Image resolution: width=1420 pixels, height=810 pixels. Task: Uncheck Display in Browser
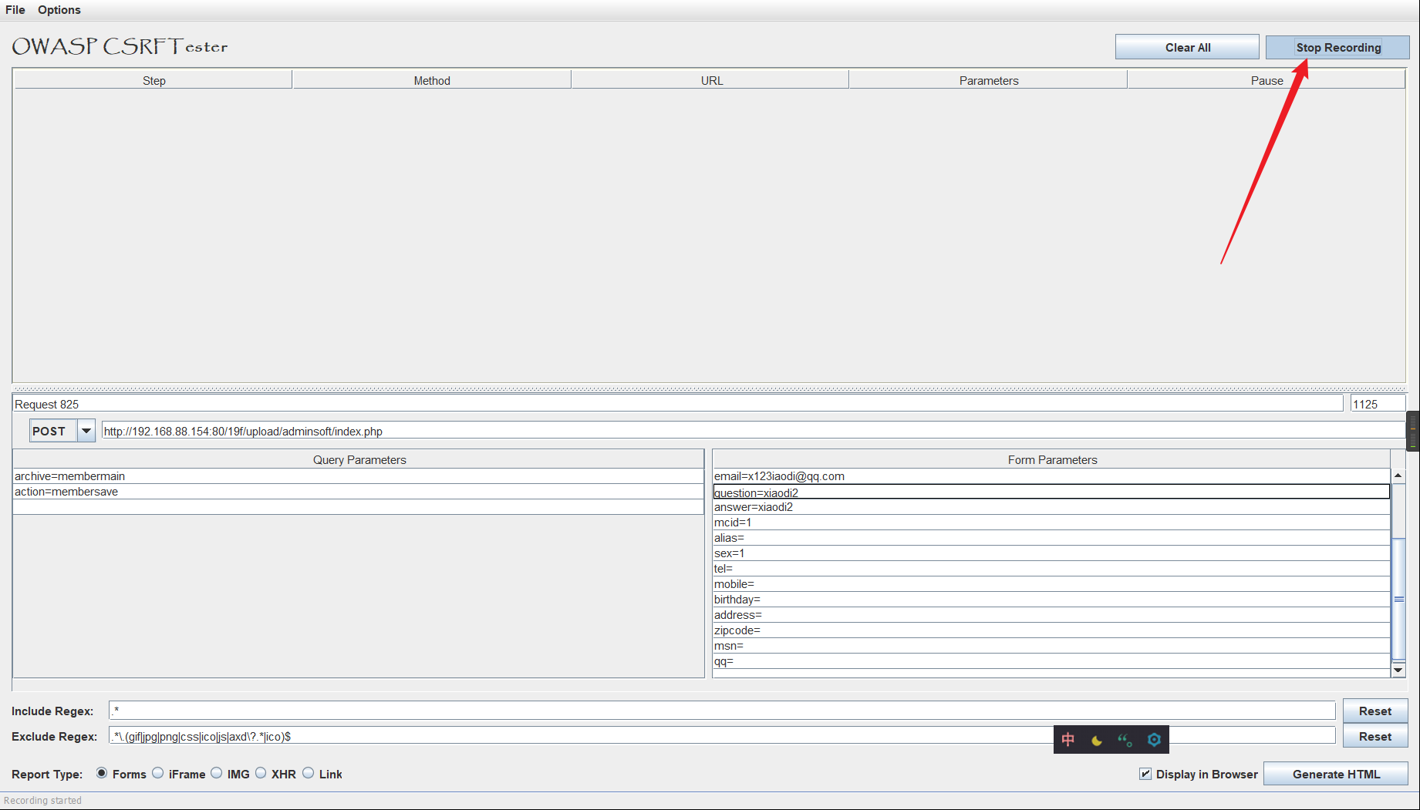point(1145,774)
